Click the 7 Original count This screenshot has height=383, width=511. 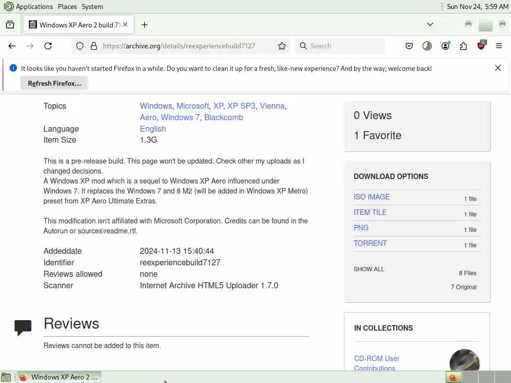(464, 287)
